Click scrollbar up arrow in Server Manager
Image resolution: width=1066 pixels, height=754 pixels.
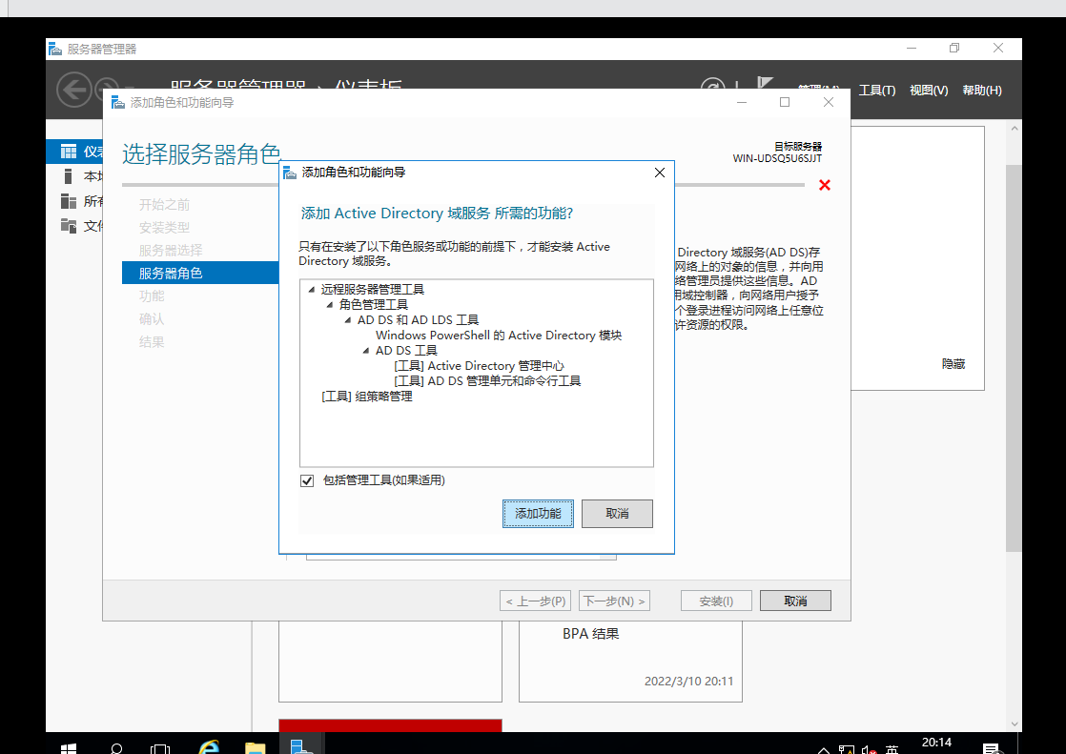tap(1015, 128)
